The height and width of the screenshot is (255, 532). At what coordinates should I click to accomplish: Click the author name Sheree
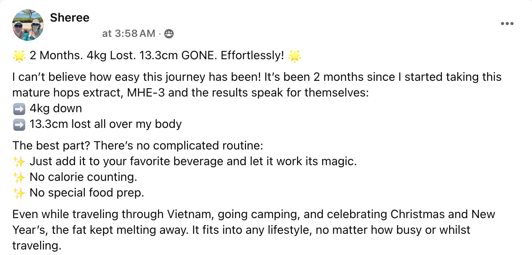click(x=70, y=18)
